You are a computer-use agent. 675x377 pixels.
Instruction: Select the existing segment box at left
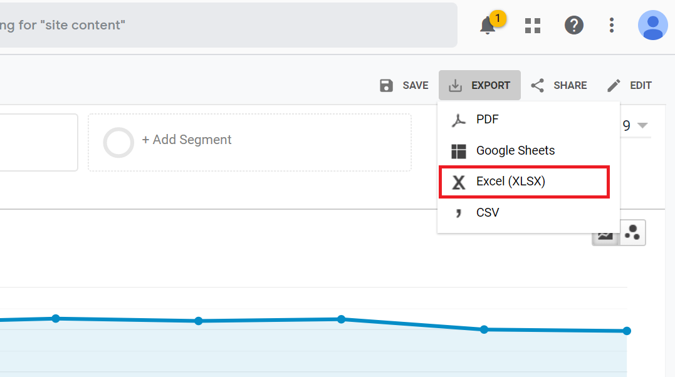click(x=38, y=142)
